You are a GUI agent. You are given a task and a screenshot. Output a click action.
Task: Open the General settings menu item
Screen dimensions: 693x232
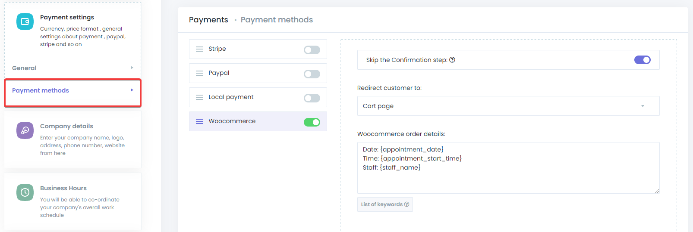click(x=72, y=68)
